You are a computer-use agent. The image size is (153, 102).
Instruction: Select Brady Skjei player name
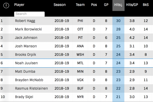click(x=24, y=97)
